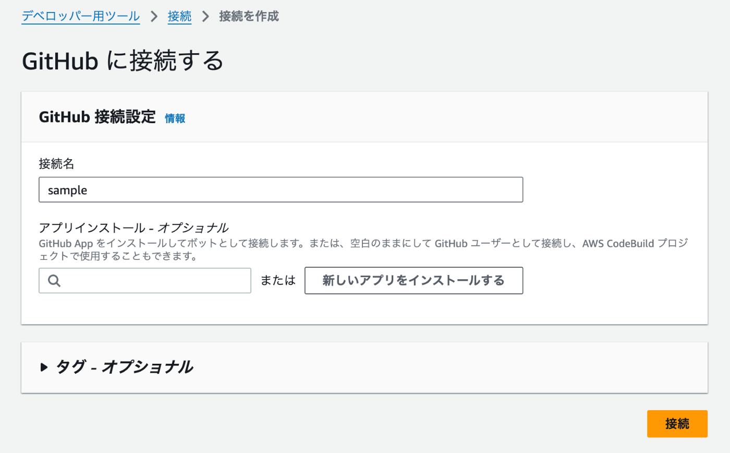Click the 接続名 input field containing sample
Image resolution: width=730 pixels, height=453 pixels.
coord(281,190)
